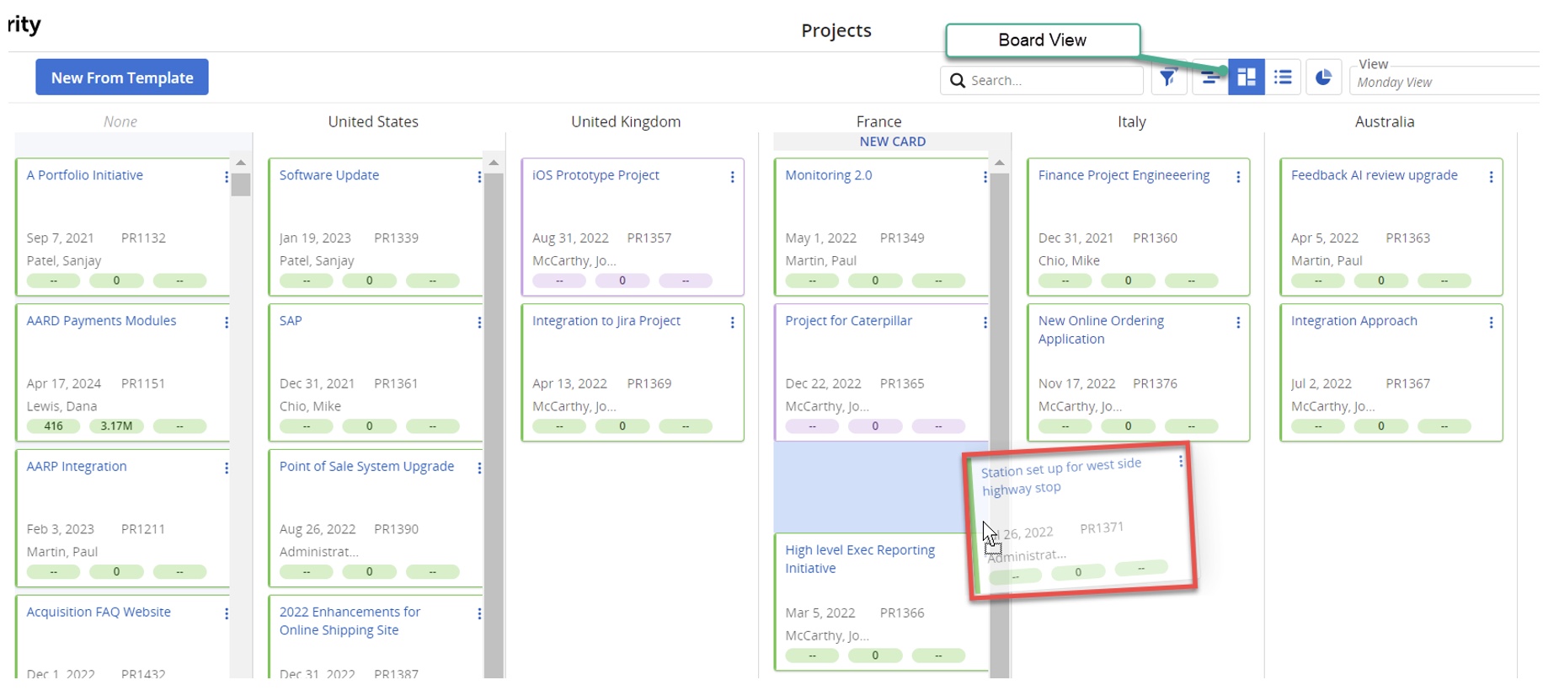Open the Monday View dropdown
Viewport: 1543px width, 696px height.
pos(1444,82)
